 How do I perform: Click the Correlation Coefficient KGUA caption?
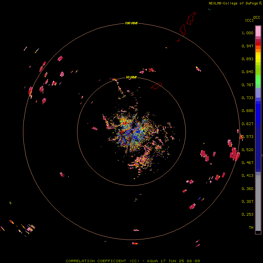point(133,261)
